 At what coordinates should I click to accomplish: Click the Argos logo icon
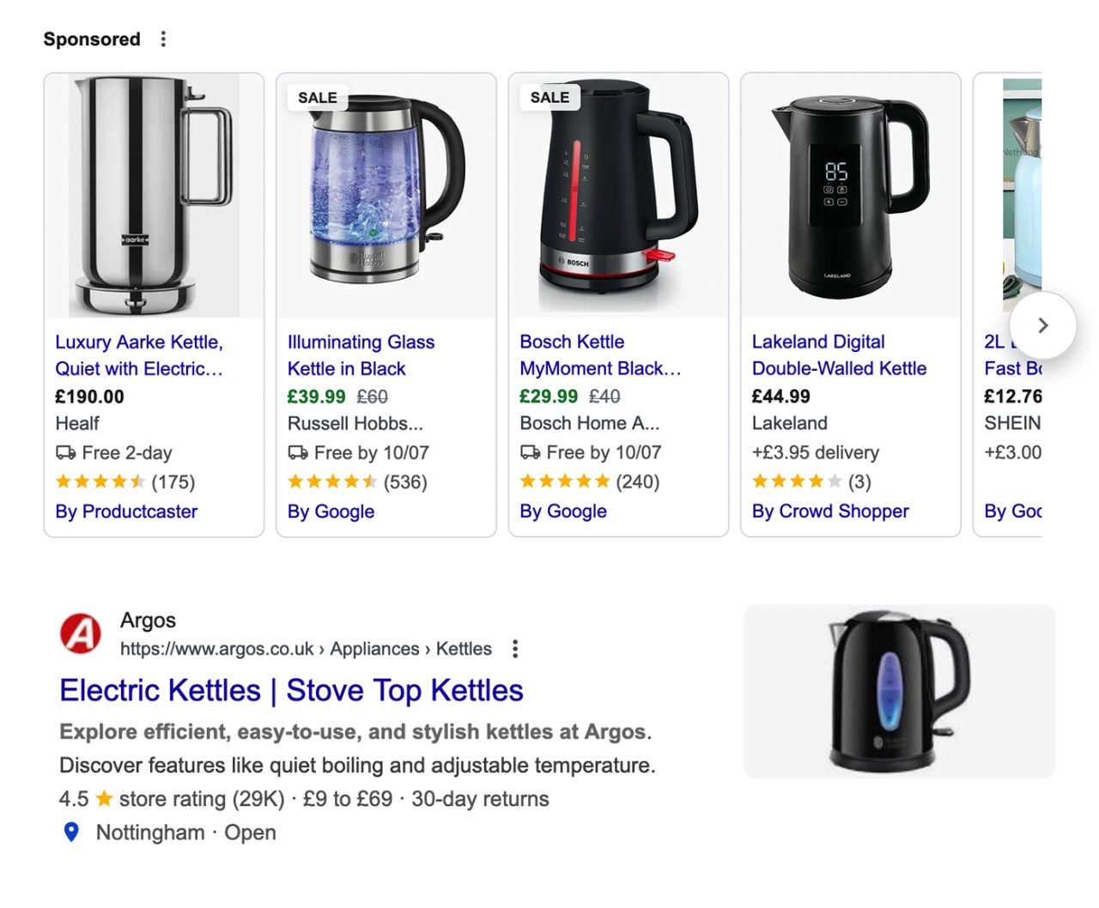pos(81,634)
